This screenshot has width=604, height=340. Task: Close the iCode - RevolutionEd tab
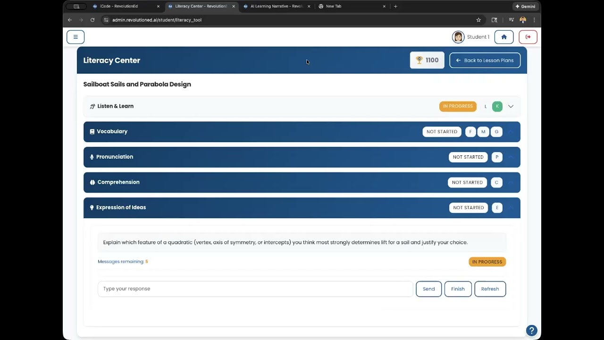coord(158,6)
